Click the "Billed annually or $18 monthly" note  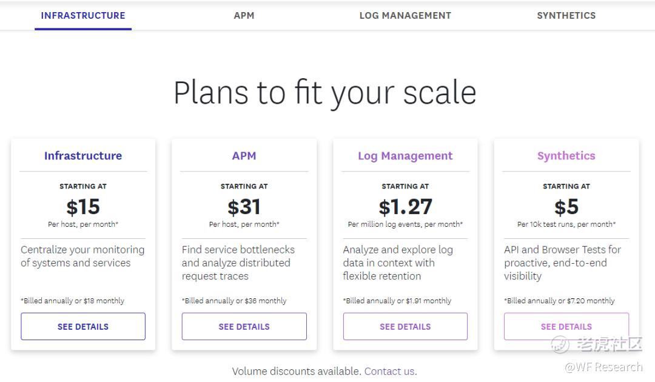tap(73, 301)
